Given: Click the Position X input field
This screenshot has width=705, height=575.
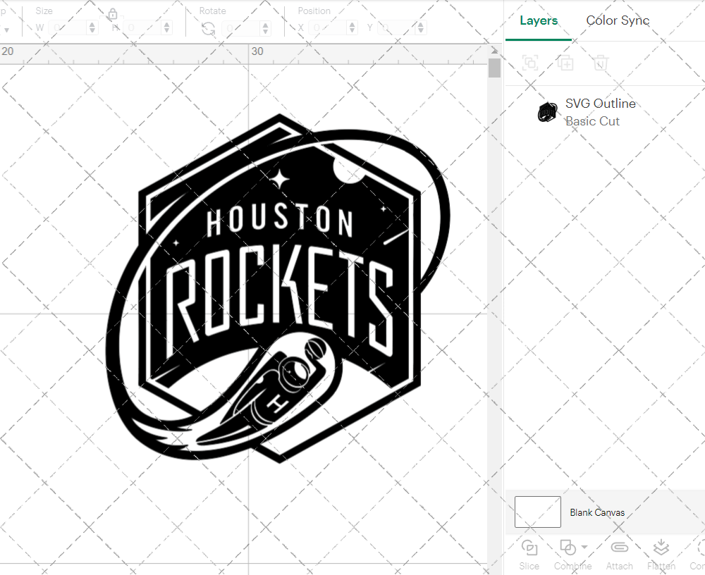Looking at the screenshot, I should pyautogui.click(x=328, y=27).
